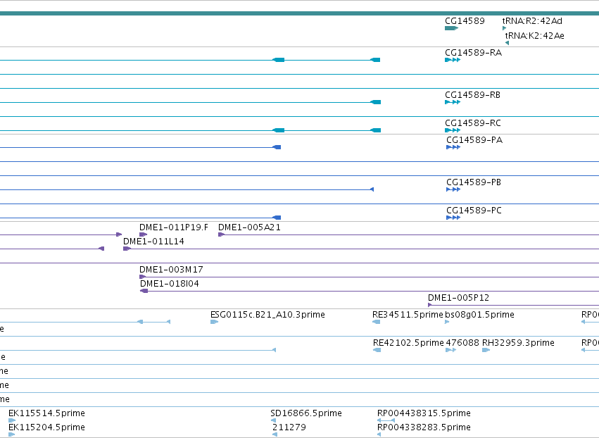Select the DME1-005A21 feature label
Screen dimensions: 599x438
pyautogui.click(x=249, y=227)
